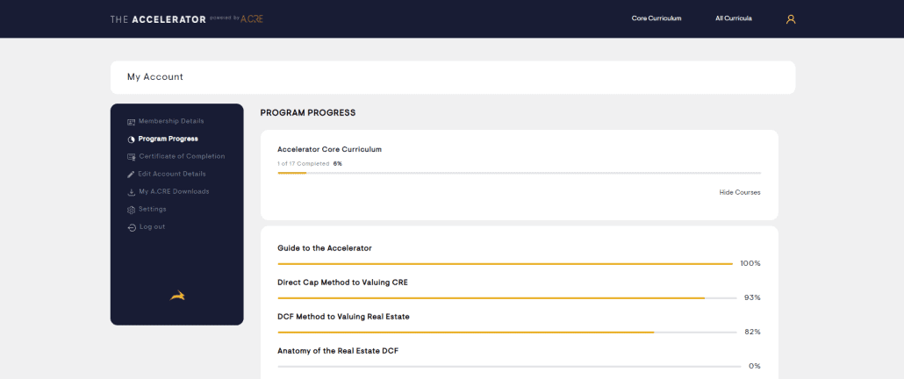This screenshot has height=379, width=904.
Task: Open Direct Cap Method to Valuing CRE
Action: [x=342, y=282]
